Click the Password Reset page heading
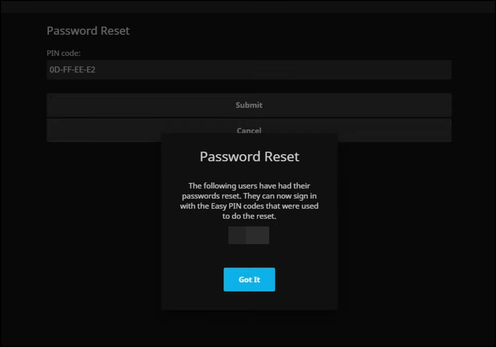The image size is (496, 347). pos(88,30)
